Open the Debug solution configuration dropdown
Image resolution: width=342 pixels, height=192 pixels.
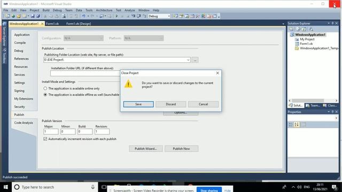pos(169,16)
